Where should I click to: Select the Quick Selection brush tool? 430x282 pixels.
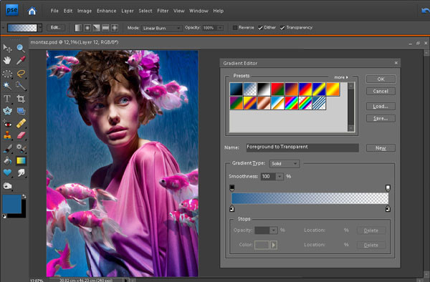(21, 86)
